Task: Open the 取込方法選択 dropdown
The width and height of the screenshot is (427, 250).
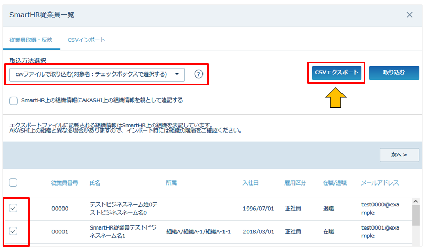Action: pos(97,74)
